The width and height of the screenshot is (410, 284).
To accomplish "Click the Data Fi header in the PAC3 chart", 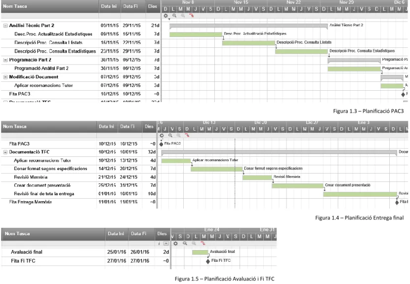I will point(130,6).
